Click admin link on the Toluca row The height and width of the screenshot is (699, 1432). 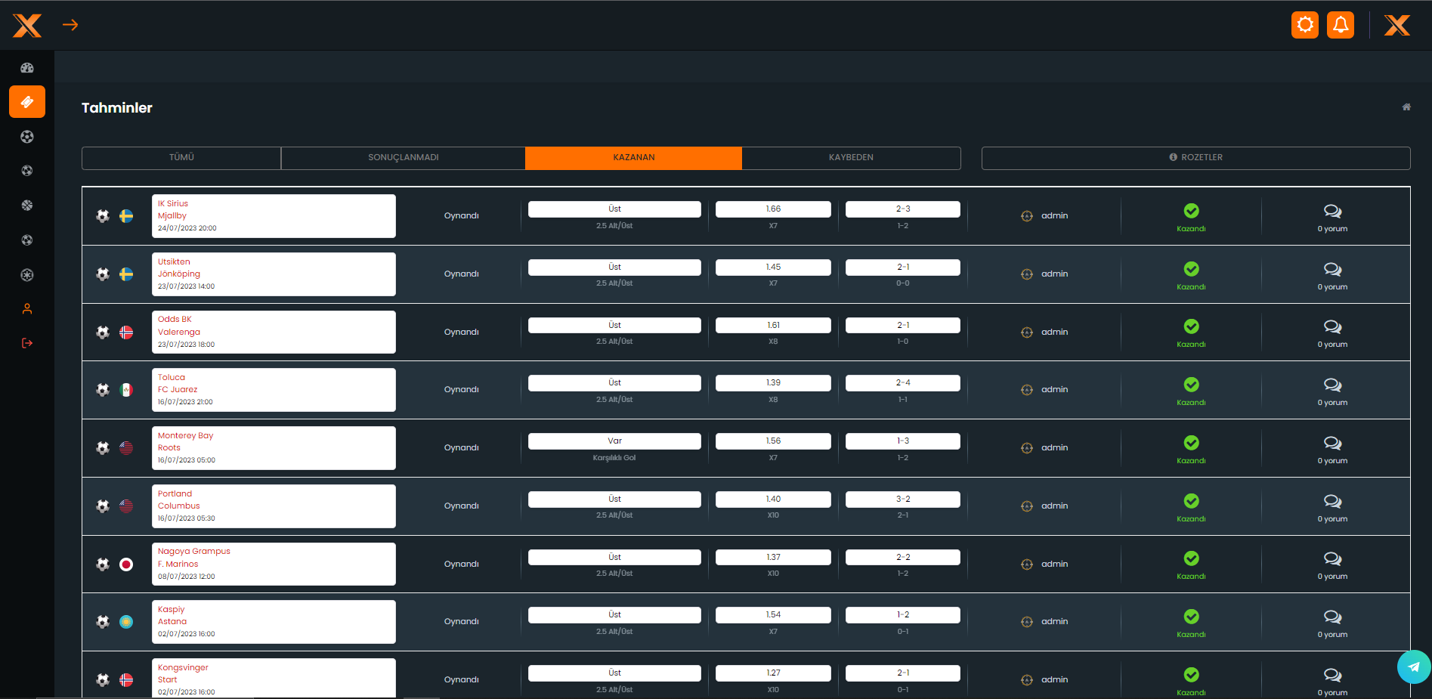1054,390
